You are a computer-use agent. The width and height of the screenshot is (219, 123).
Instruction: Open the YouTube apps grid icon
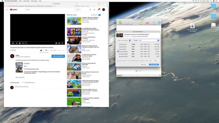pos(94,10)
